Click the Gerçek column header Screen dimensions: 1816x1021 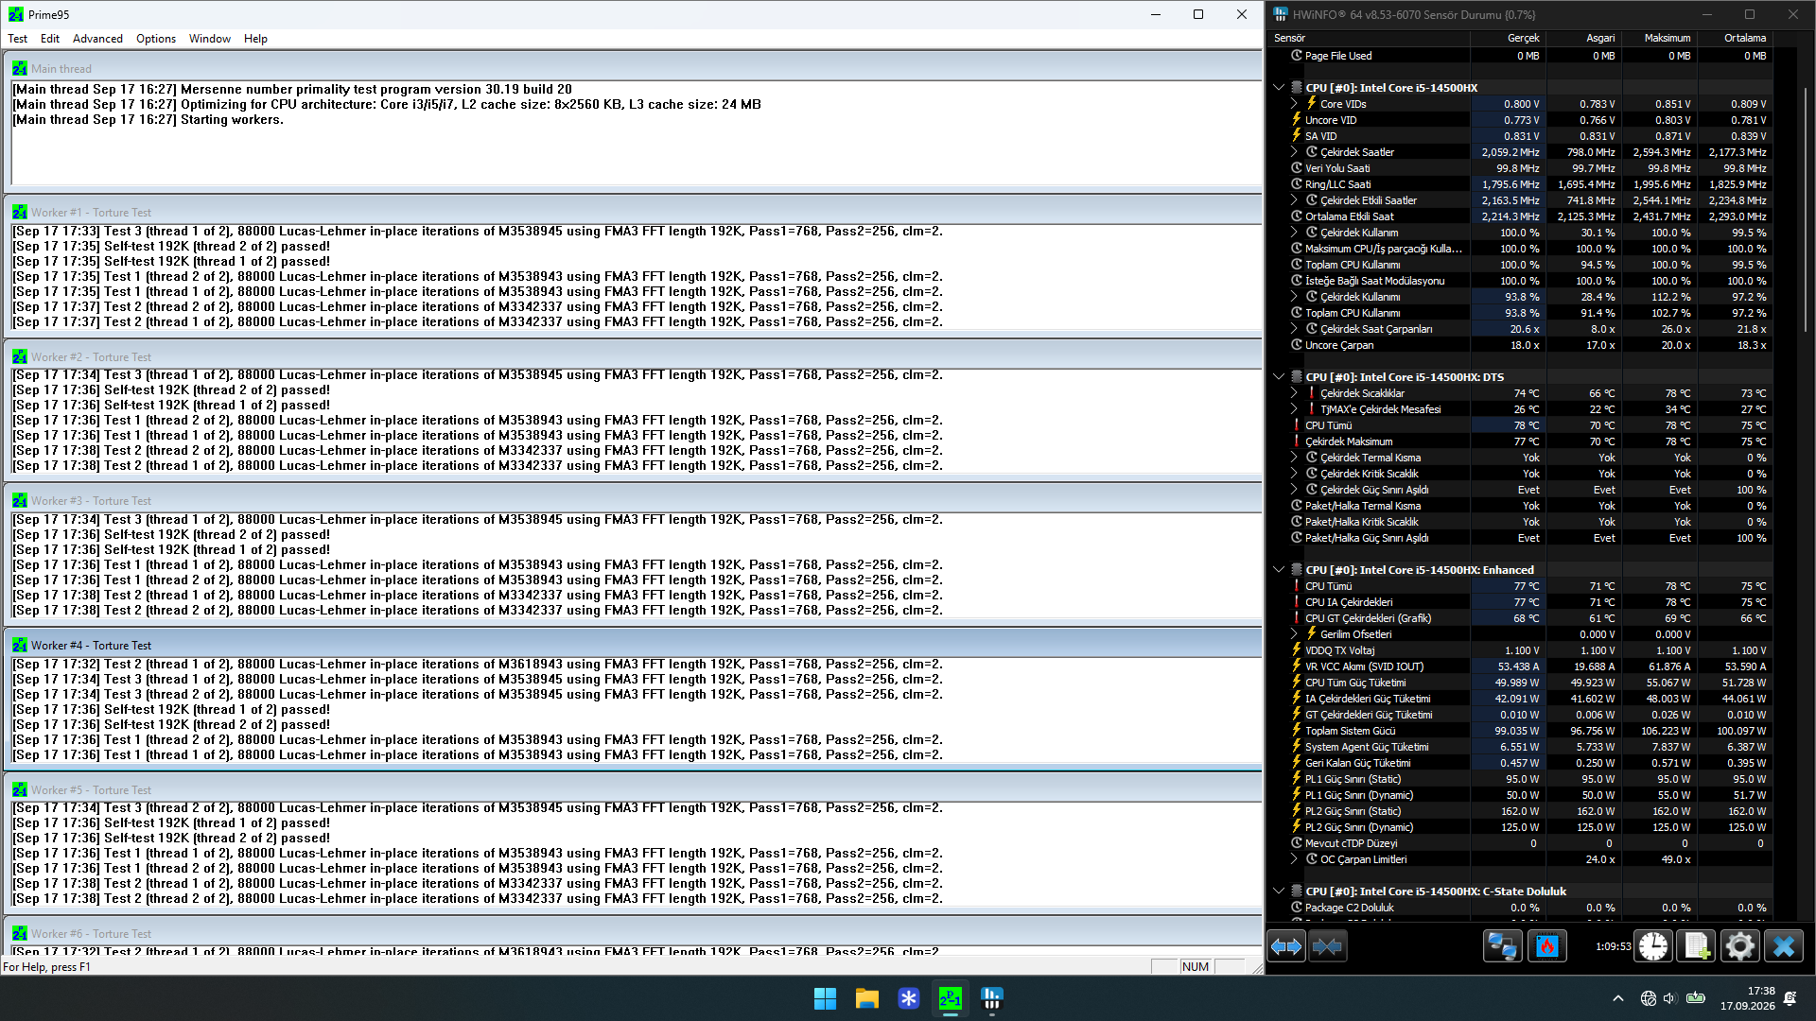click(1508, 38)
